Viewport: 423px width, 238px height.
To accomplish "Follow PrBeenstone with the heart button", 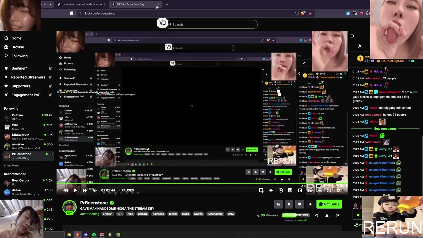I will coord(299,204).
